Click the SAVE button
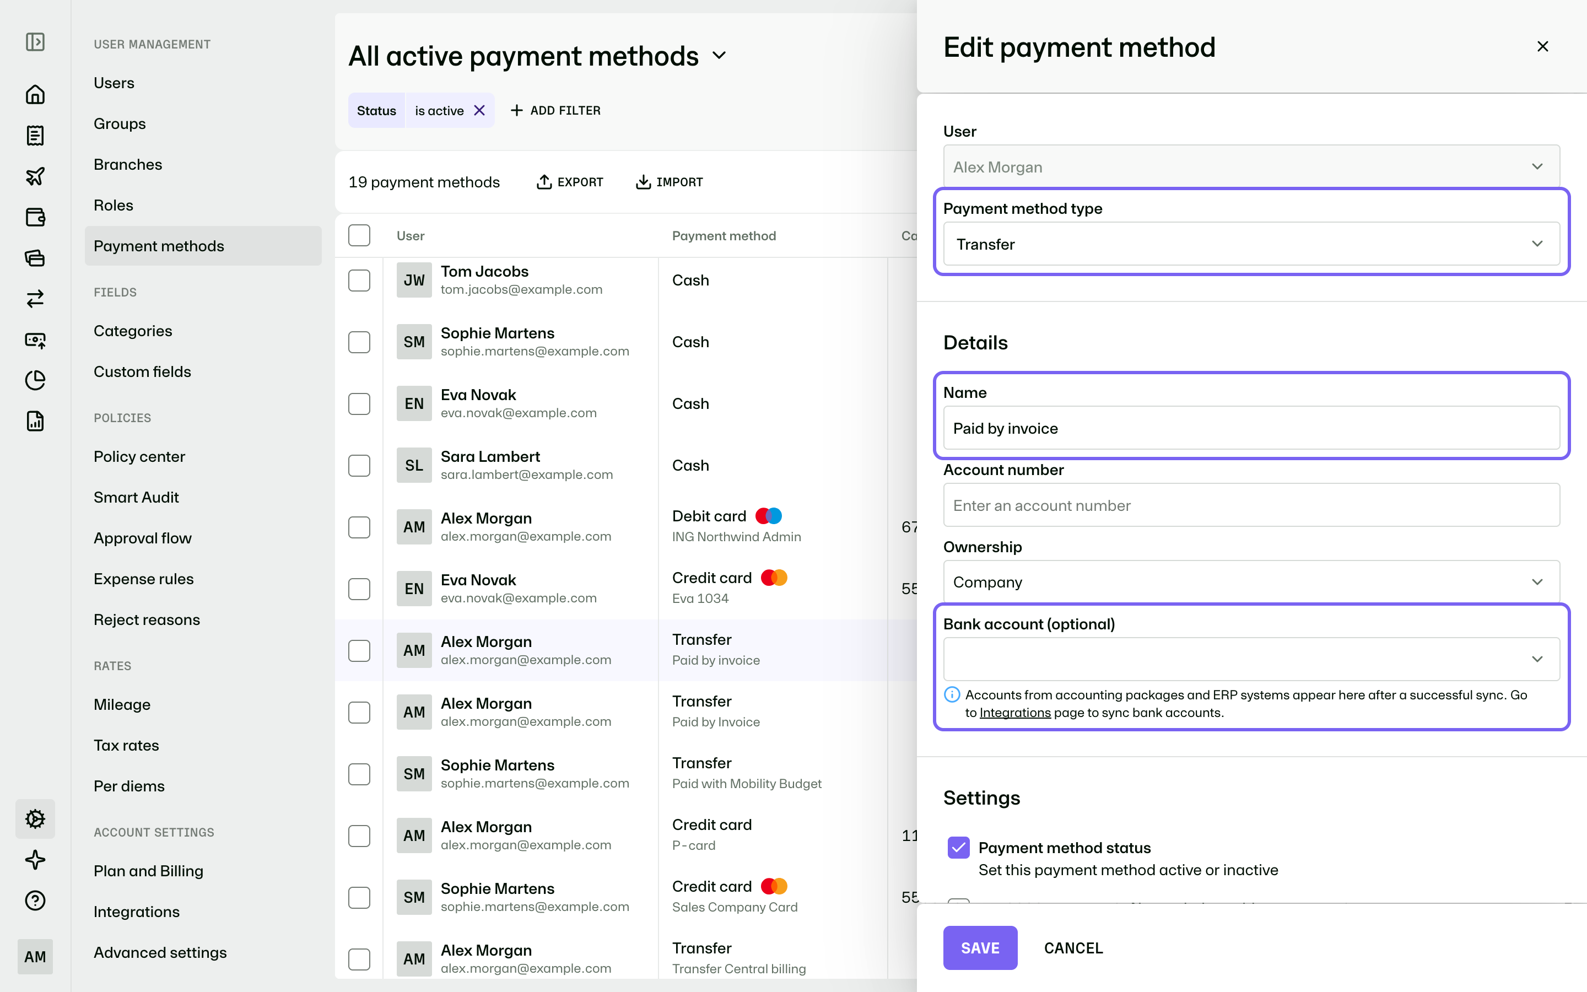 pyautogui.click(x=980, y=947)
